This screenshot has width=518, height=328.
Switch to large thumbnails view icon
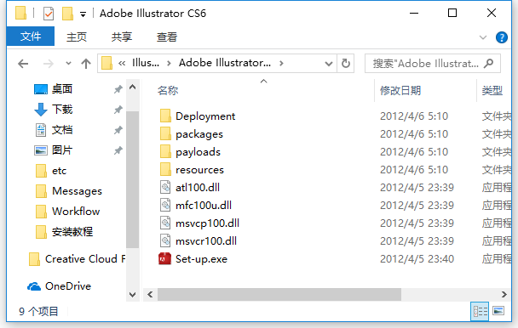(498, 311)
